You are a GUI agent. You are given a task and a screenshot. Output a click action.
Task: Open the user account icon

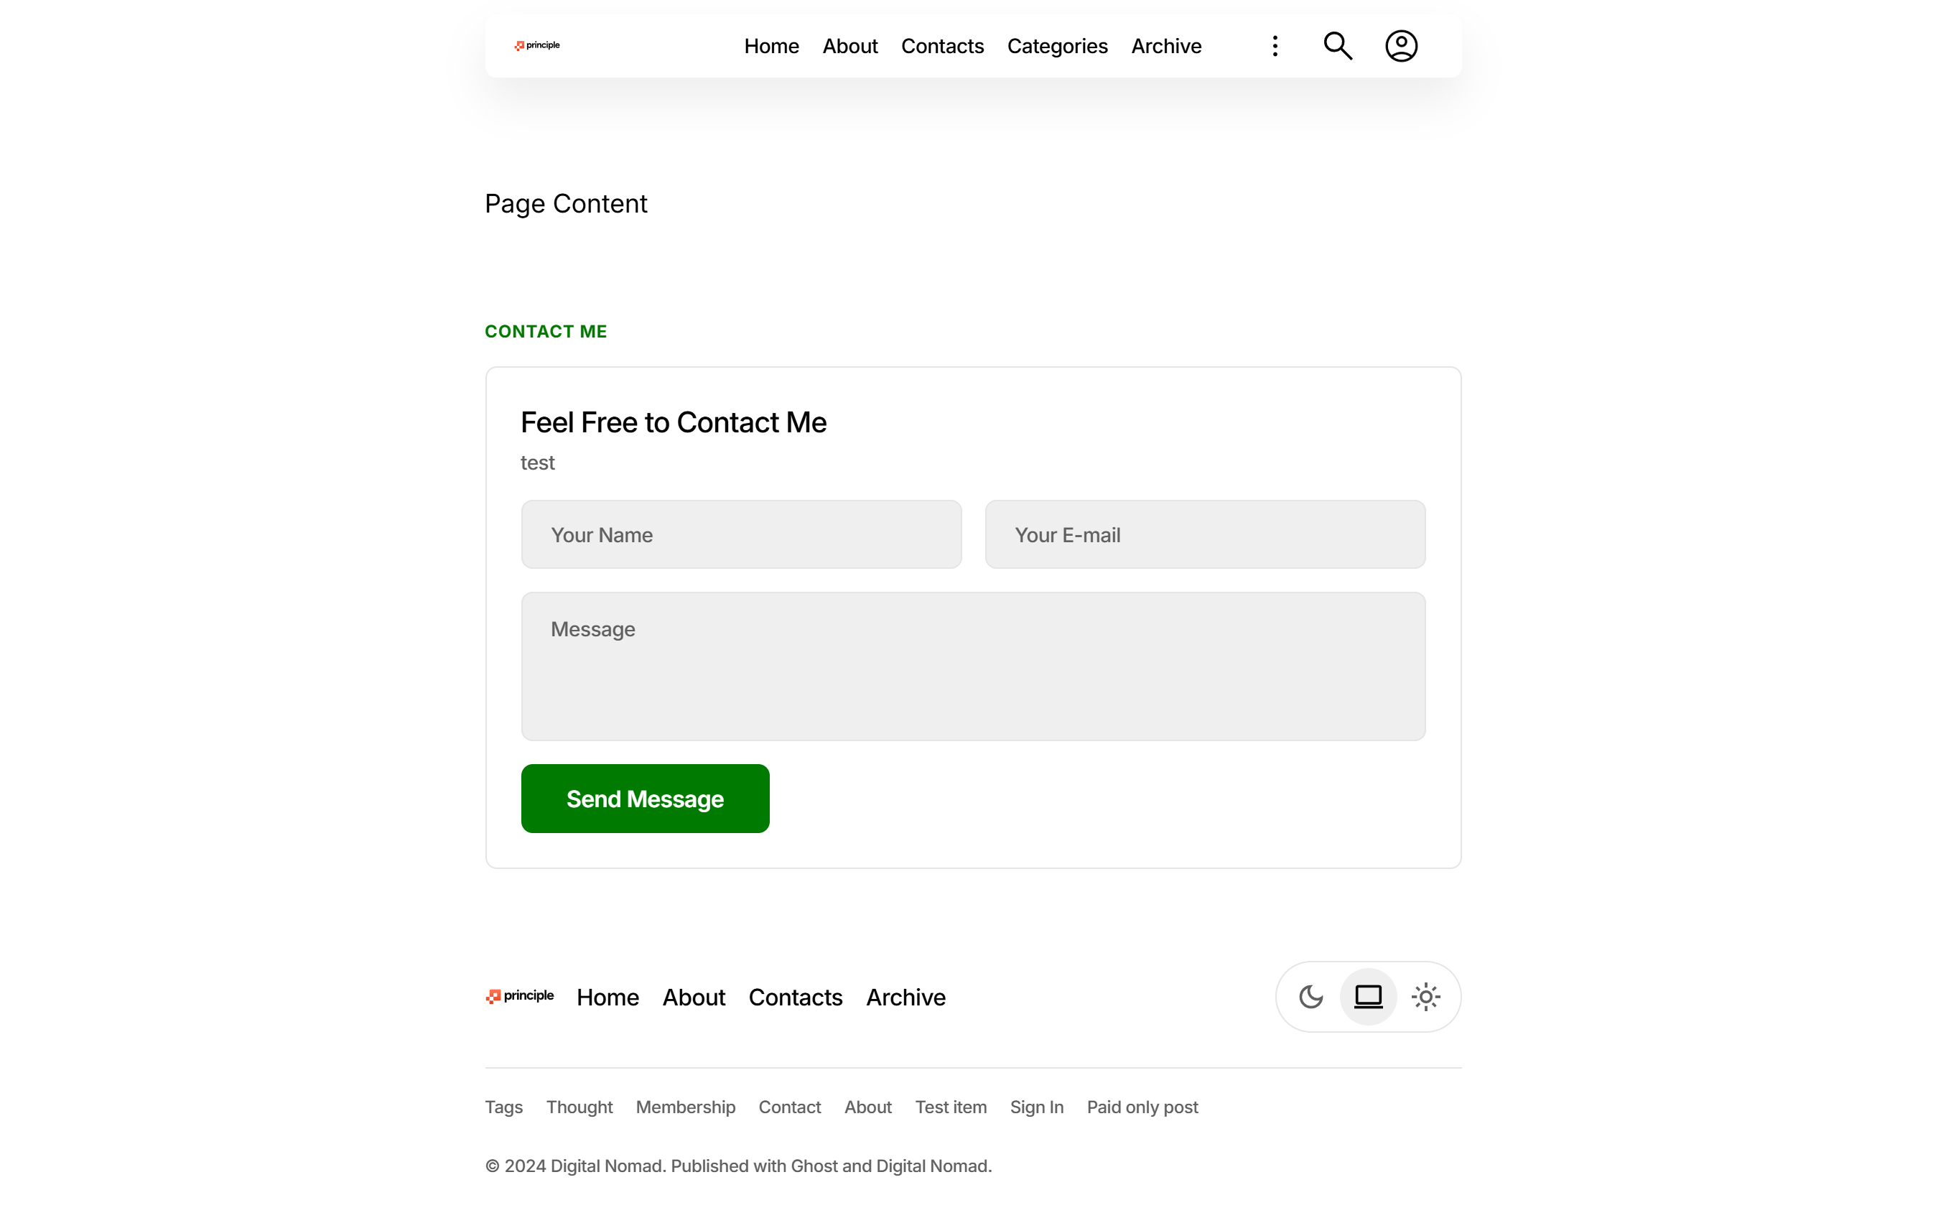coord(1401,46)
